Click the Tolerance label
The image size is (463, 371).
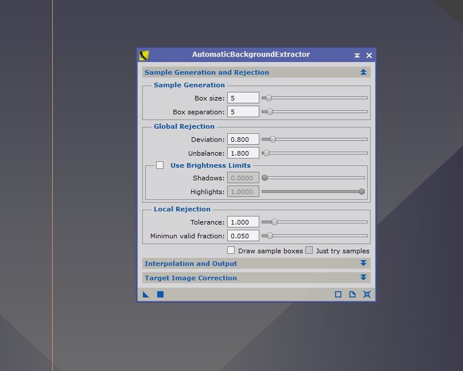coord(207,222)
